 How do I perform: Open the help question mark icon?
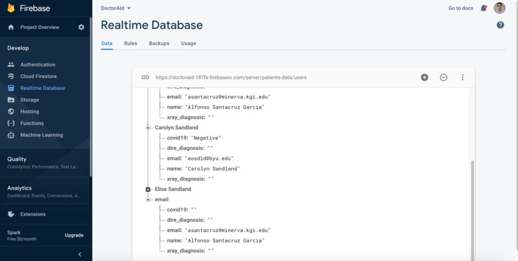pos(500,25)
